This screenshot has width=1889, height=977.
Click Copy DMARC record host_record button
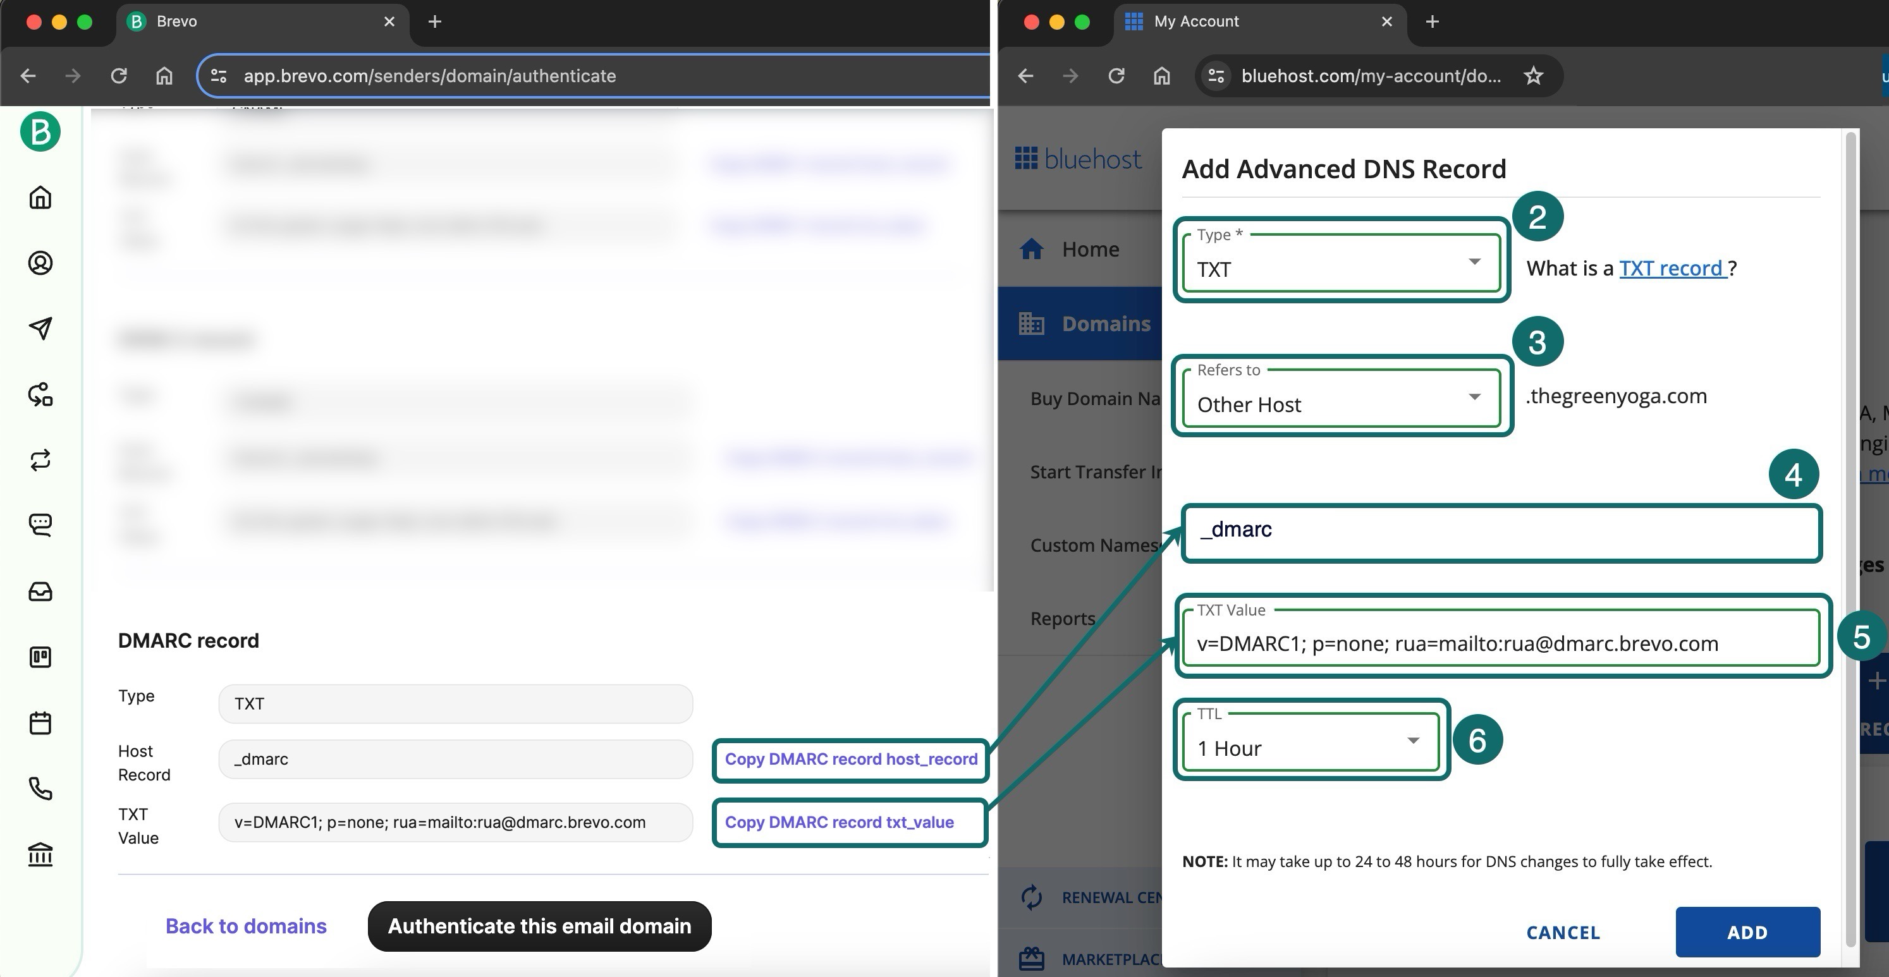[x=851, y=758]
